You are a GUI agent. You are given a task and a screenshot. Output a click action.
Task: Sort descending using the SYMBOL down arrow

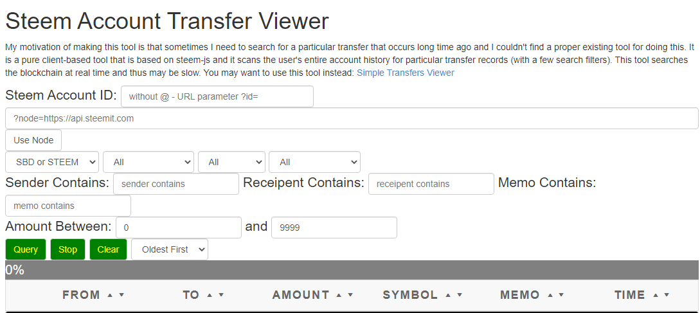click(x=460, y=295)
